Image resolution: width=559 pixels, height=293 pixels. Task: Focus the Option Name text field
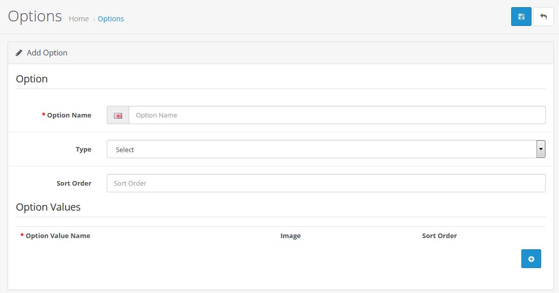pos(337,115)
